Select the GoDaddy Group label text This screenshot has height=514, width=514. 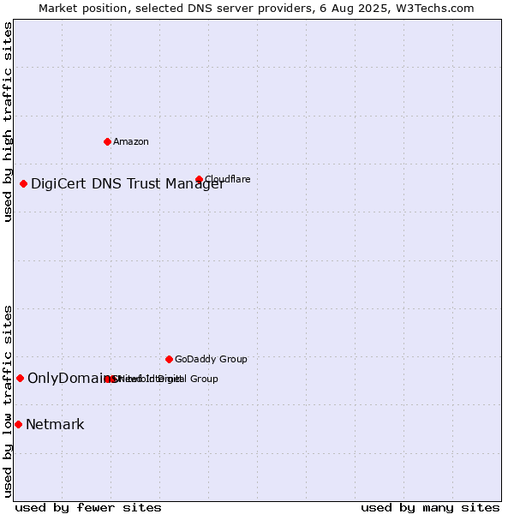[x=211, y=359]
